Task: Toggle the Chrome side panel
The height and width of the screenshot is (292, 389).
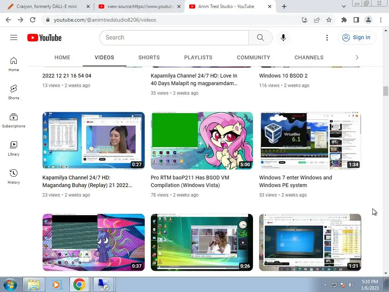Action: pyautogui.click(x=356, y=20)
